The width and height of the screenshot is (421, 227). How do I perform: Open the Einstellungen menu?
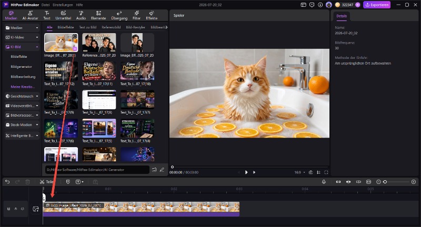[63, 5]
